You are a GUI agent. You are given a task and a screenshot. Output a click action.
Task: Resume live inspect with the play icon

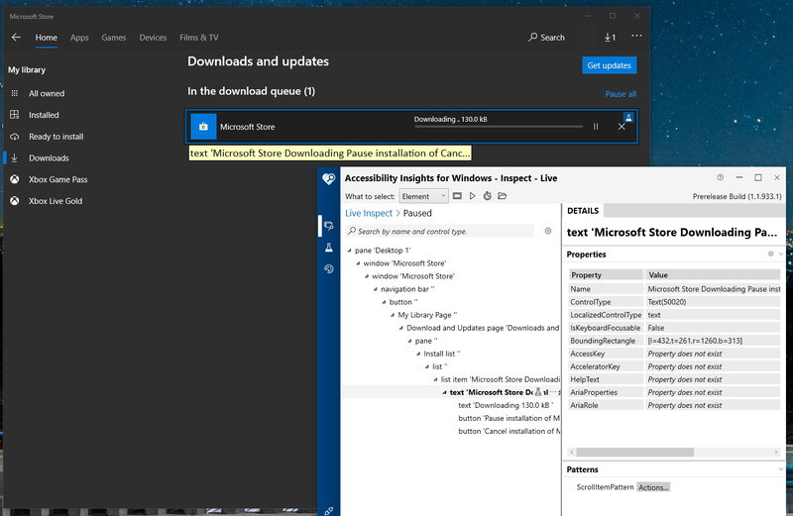[x=473, y=196]
